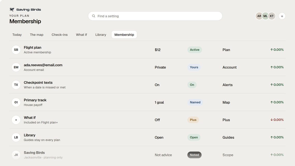Click the On status pill for Checkpoint texts

coord(192,85)
